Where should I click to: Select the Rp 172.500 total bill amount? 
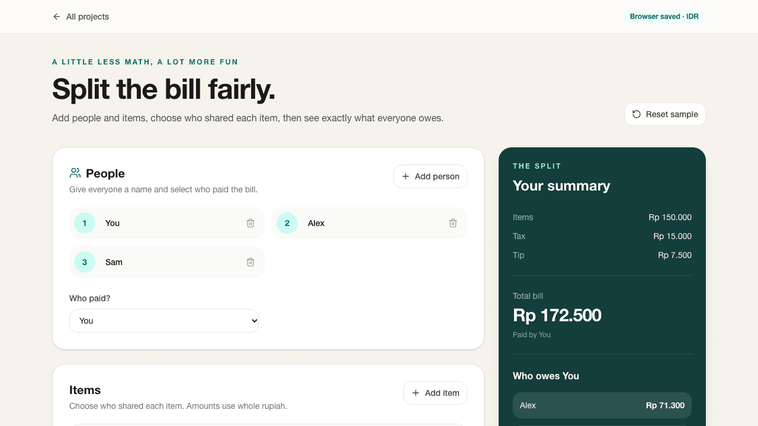click(x=557, y=315)
